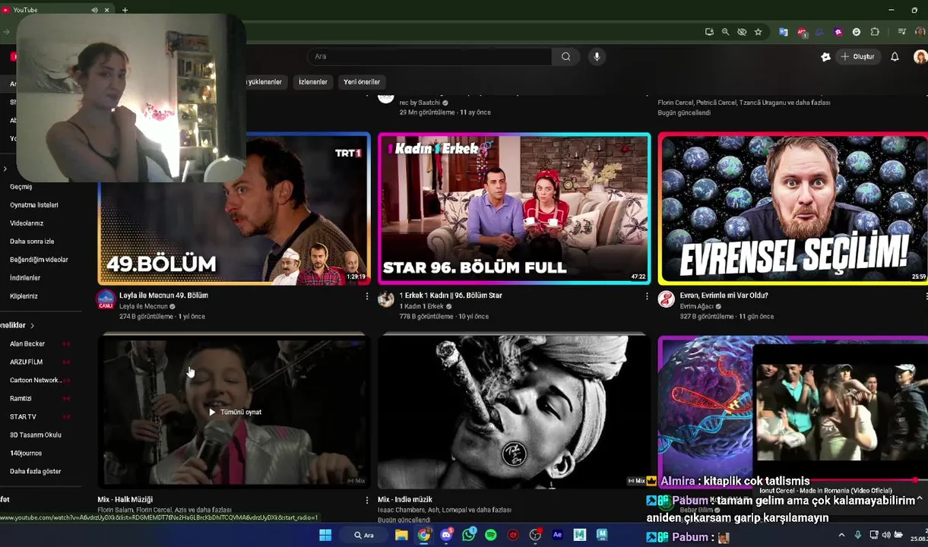Screen dimensions: 928x547
Task: Show hidden system tray icons chevron
Action: 843,536
